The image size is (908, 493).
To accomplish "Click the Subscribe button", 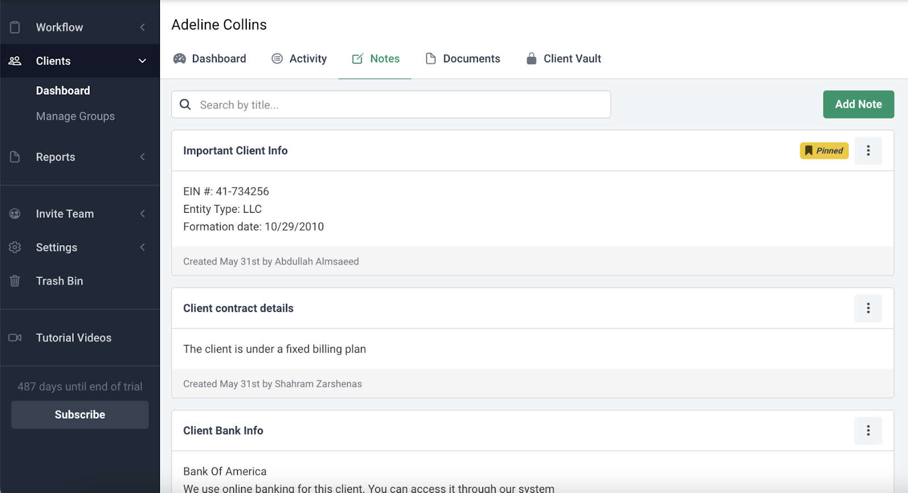I will [80, 415].
